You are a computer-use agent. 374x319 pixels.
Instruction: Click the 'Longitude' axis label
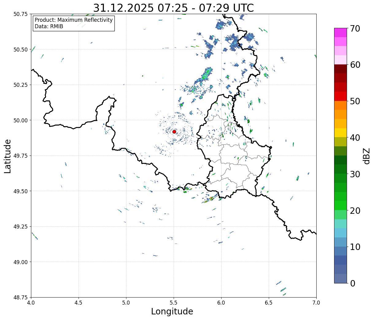tap(172, 311)
